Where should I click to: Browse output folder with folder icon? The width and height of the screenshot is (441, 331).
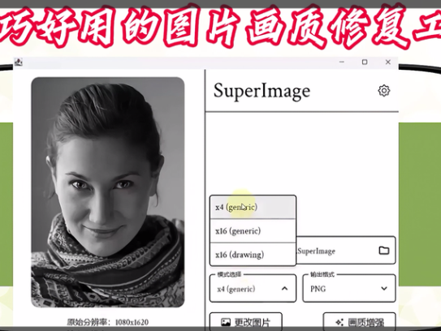coord(384,251)
